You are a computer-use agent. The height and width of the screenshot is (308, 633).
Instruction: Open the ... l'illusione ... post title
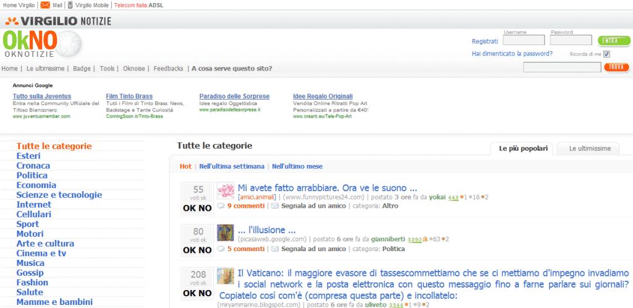(x=266, y=231)
